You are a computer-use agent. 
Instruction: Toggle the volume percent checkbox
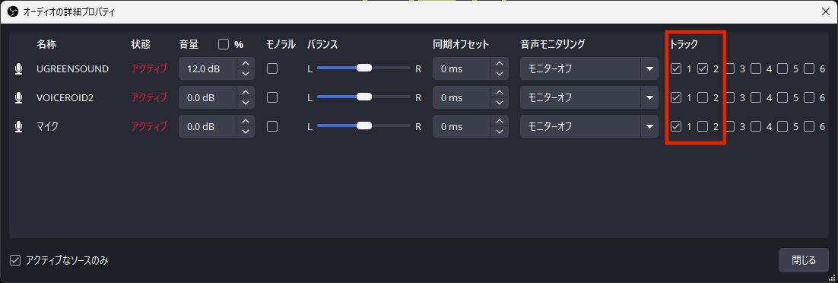(x=224, y=44)
